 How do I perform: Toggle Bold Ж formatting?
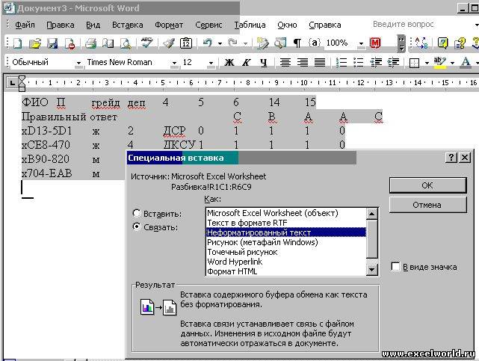click(229, 62)
